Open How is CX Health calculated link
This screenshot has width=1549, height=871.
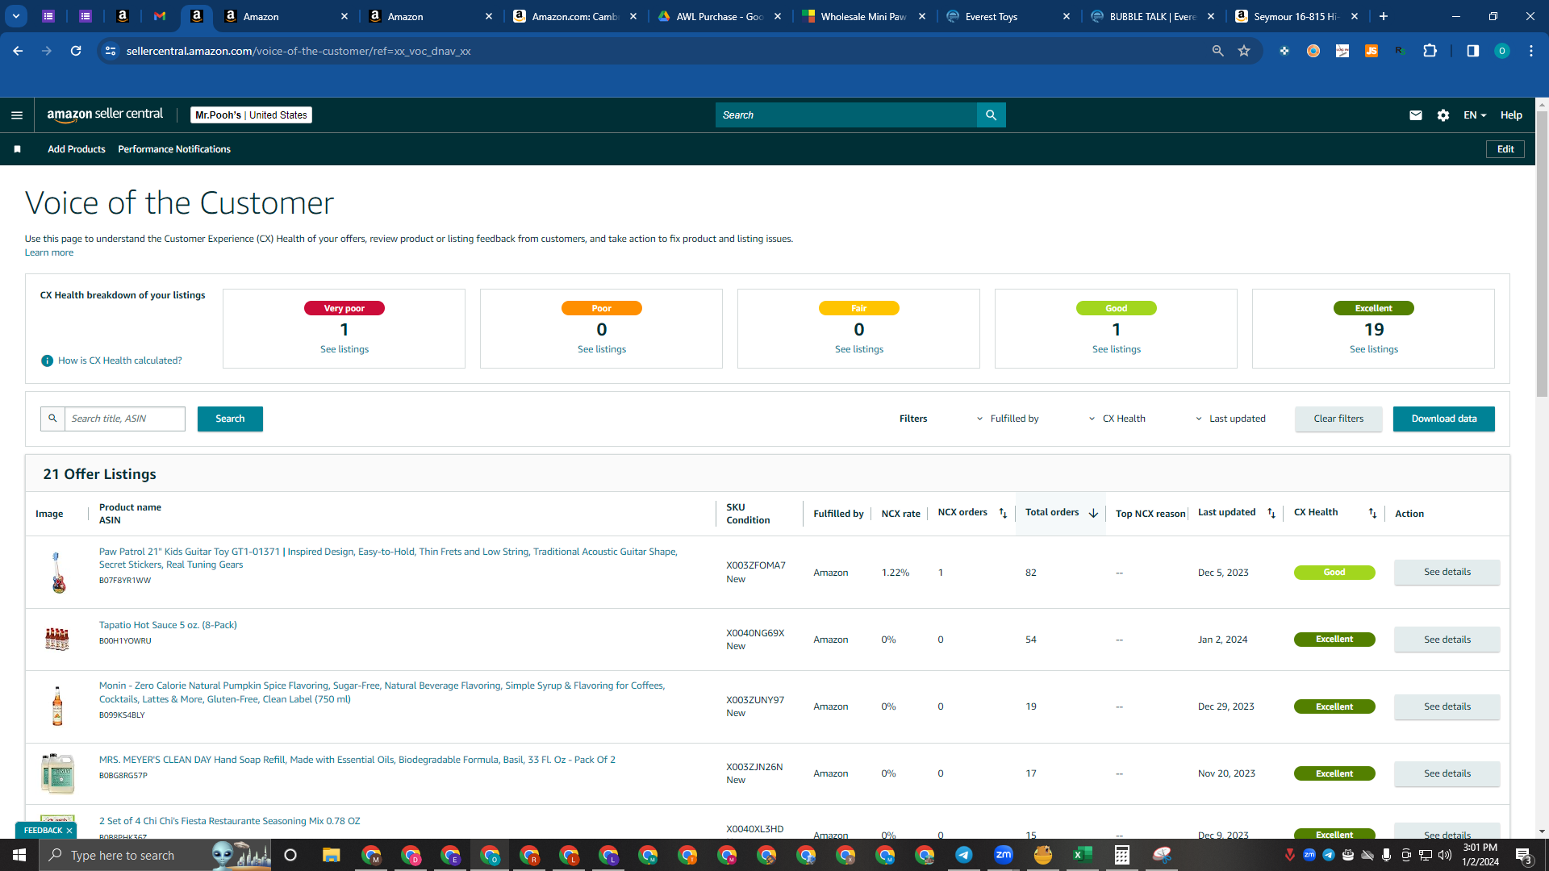pyautogui.click(x=120, y=360)
